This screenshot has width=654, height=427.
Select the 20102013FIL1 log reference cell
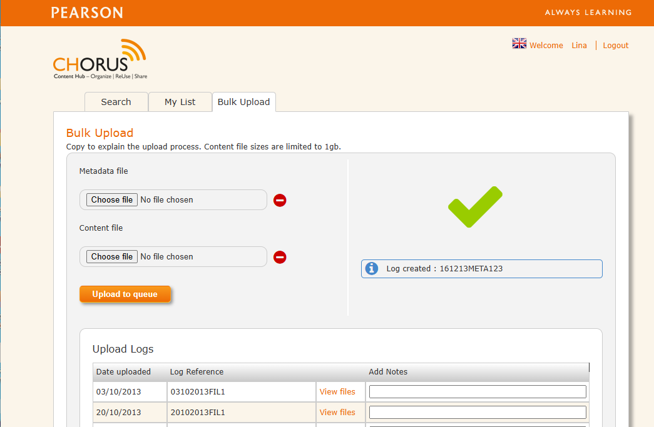pyautogui.click(x=242, y=413)
